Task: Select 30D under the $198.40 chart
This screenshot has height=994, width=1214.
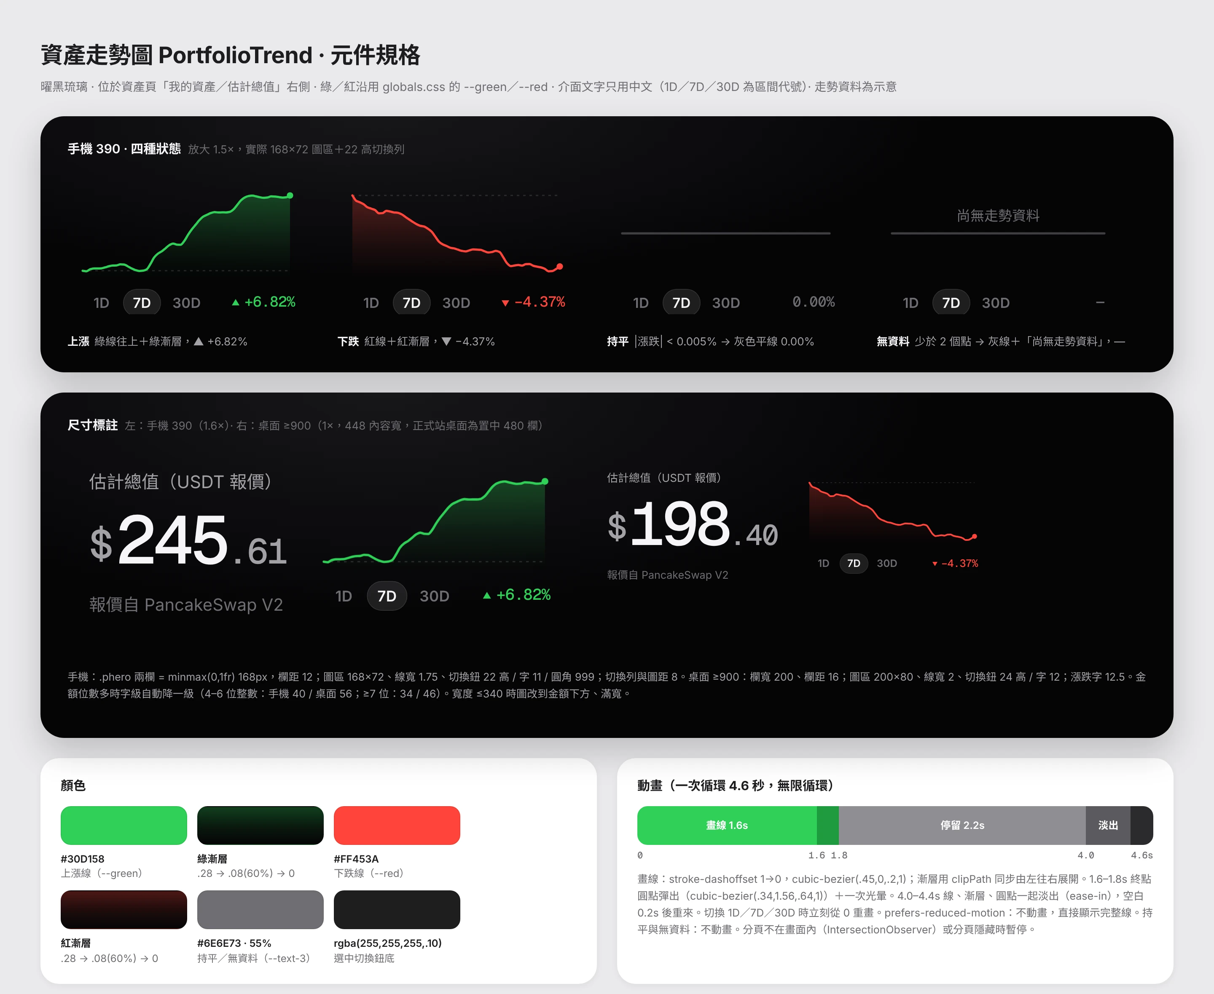Action: [x=887, y=564]
